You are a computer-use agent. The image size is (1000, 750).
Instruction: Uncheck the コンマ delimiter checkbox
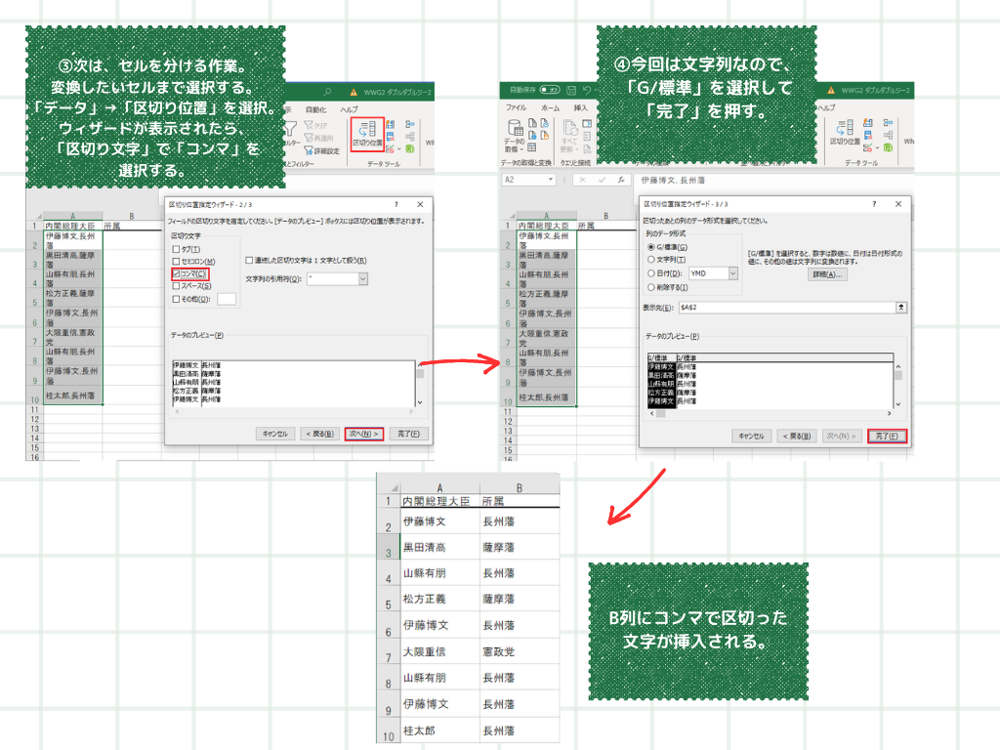tap(176, 273)
